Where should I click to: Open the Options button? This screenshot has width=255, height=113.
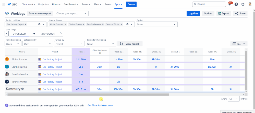tap(208, 13)
